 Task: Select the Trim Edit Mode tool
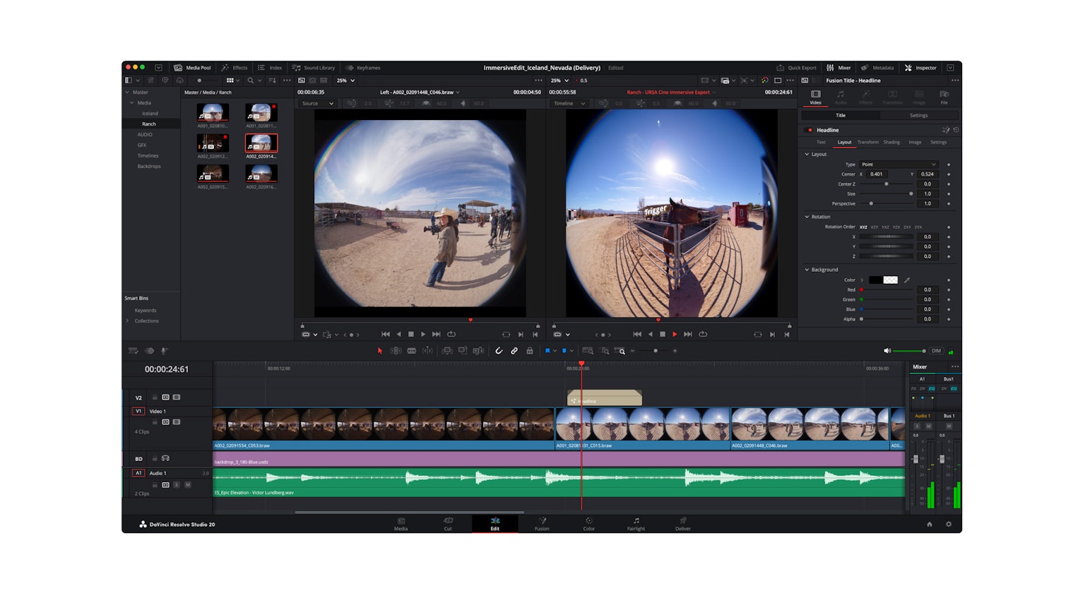point(396,350)
